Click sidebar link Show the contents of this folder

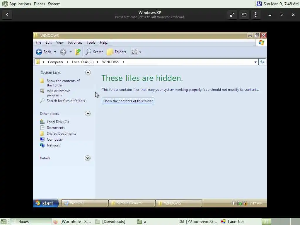click(x=63, y=83)
